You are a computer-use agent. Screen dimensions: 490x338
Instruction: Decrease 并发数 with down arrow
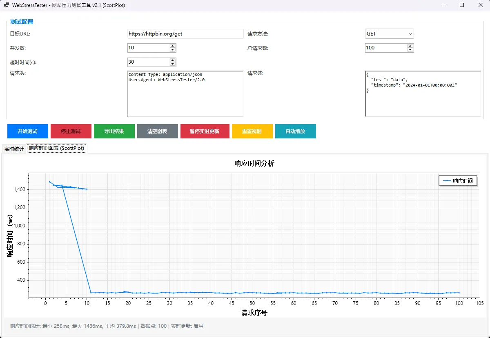173,50
